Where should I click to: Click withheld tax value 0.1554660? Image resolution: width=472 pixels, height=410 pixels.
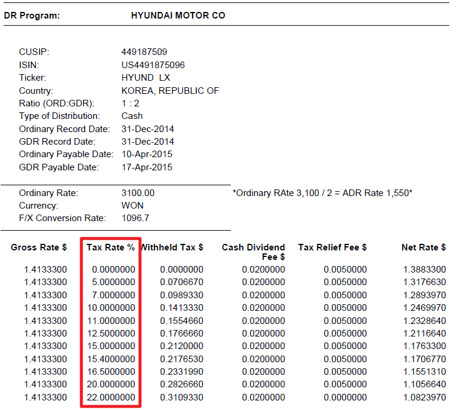[181, 321]
